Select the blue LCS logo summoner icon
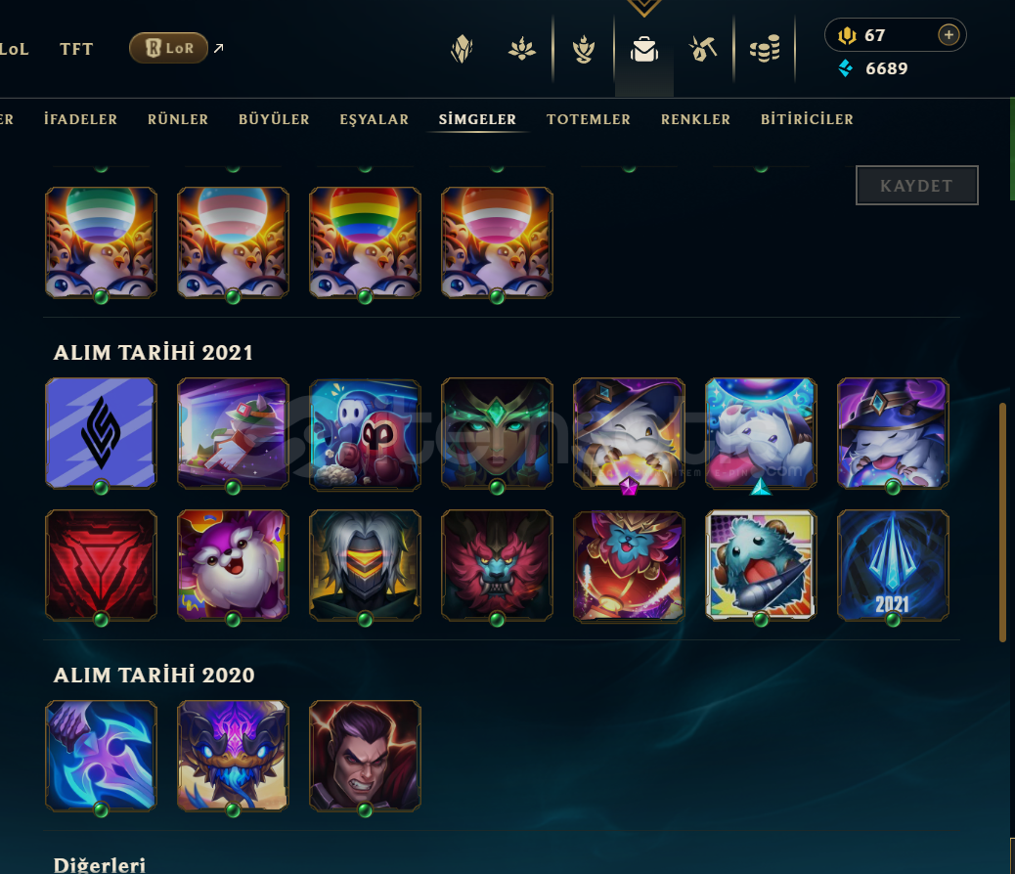 pyautogui.click(x=101, y=433)
